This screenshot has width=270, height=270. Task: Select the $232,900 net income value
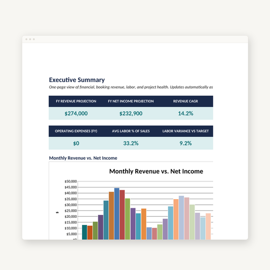coord(131,113)
